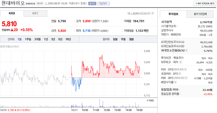217x113 pixels.
Task: Click arrow icon next to 시가총액순위
Action: [177, 26]
